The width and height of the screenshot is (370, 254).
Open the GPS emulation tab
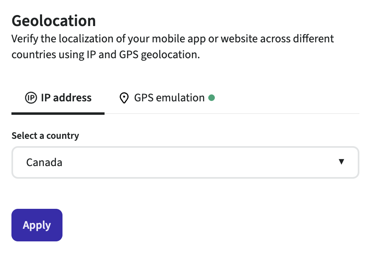167,98
